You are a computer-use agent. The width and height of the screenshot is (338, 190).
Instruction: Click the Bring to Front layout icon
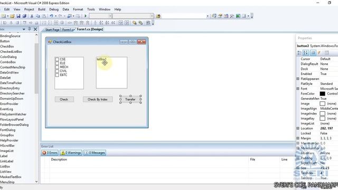(x=135, y=23)
